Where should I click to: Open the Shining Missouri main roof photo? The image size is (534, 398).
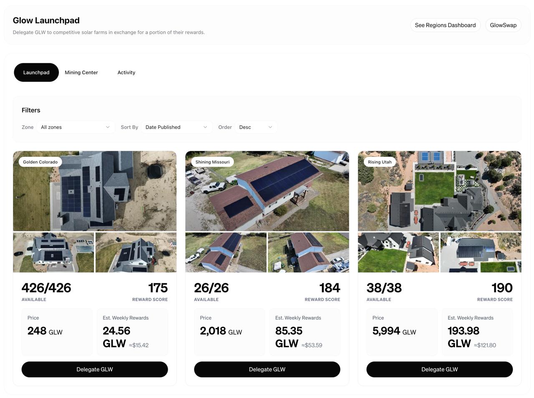(x=267, y=196)
